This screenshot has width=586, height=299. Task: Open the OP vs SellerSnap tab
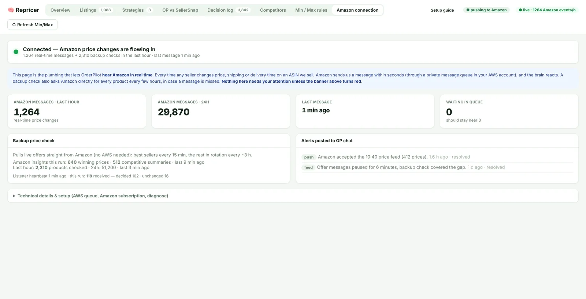[x=180, y=10]
